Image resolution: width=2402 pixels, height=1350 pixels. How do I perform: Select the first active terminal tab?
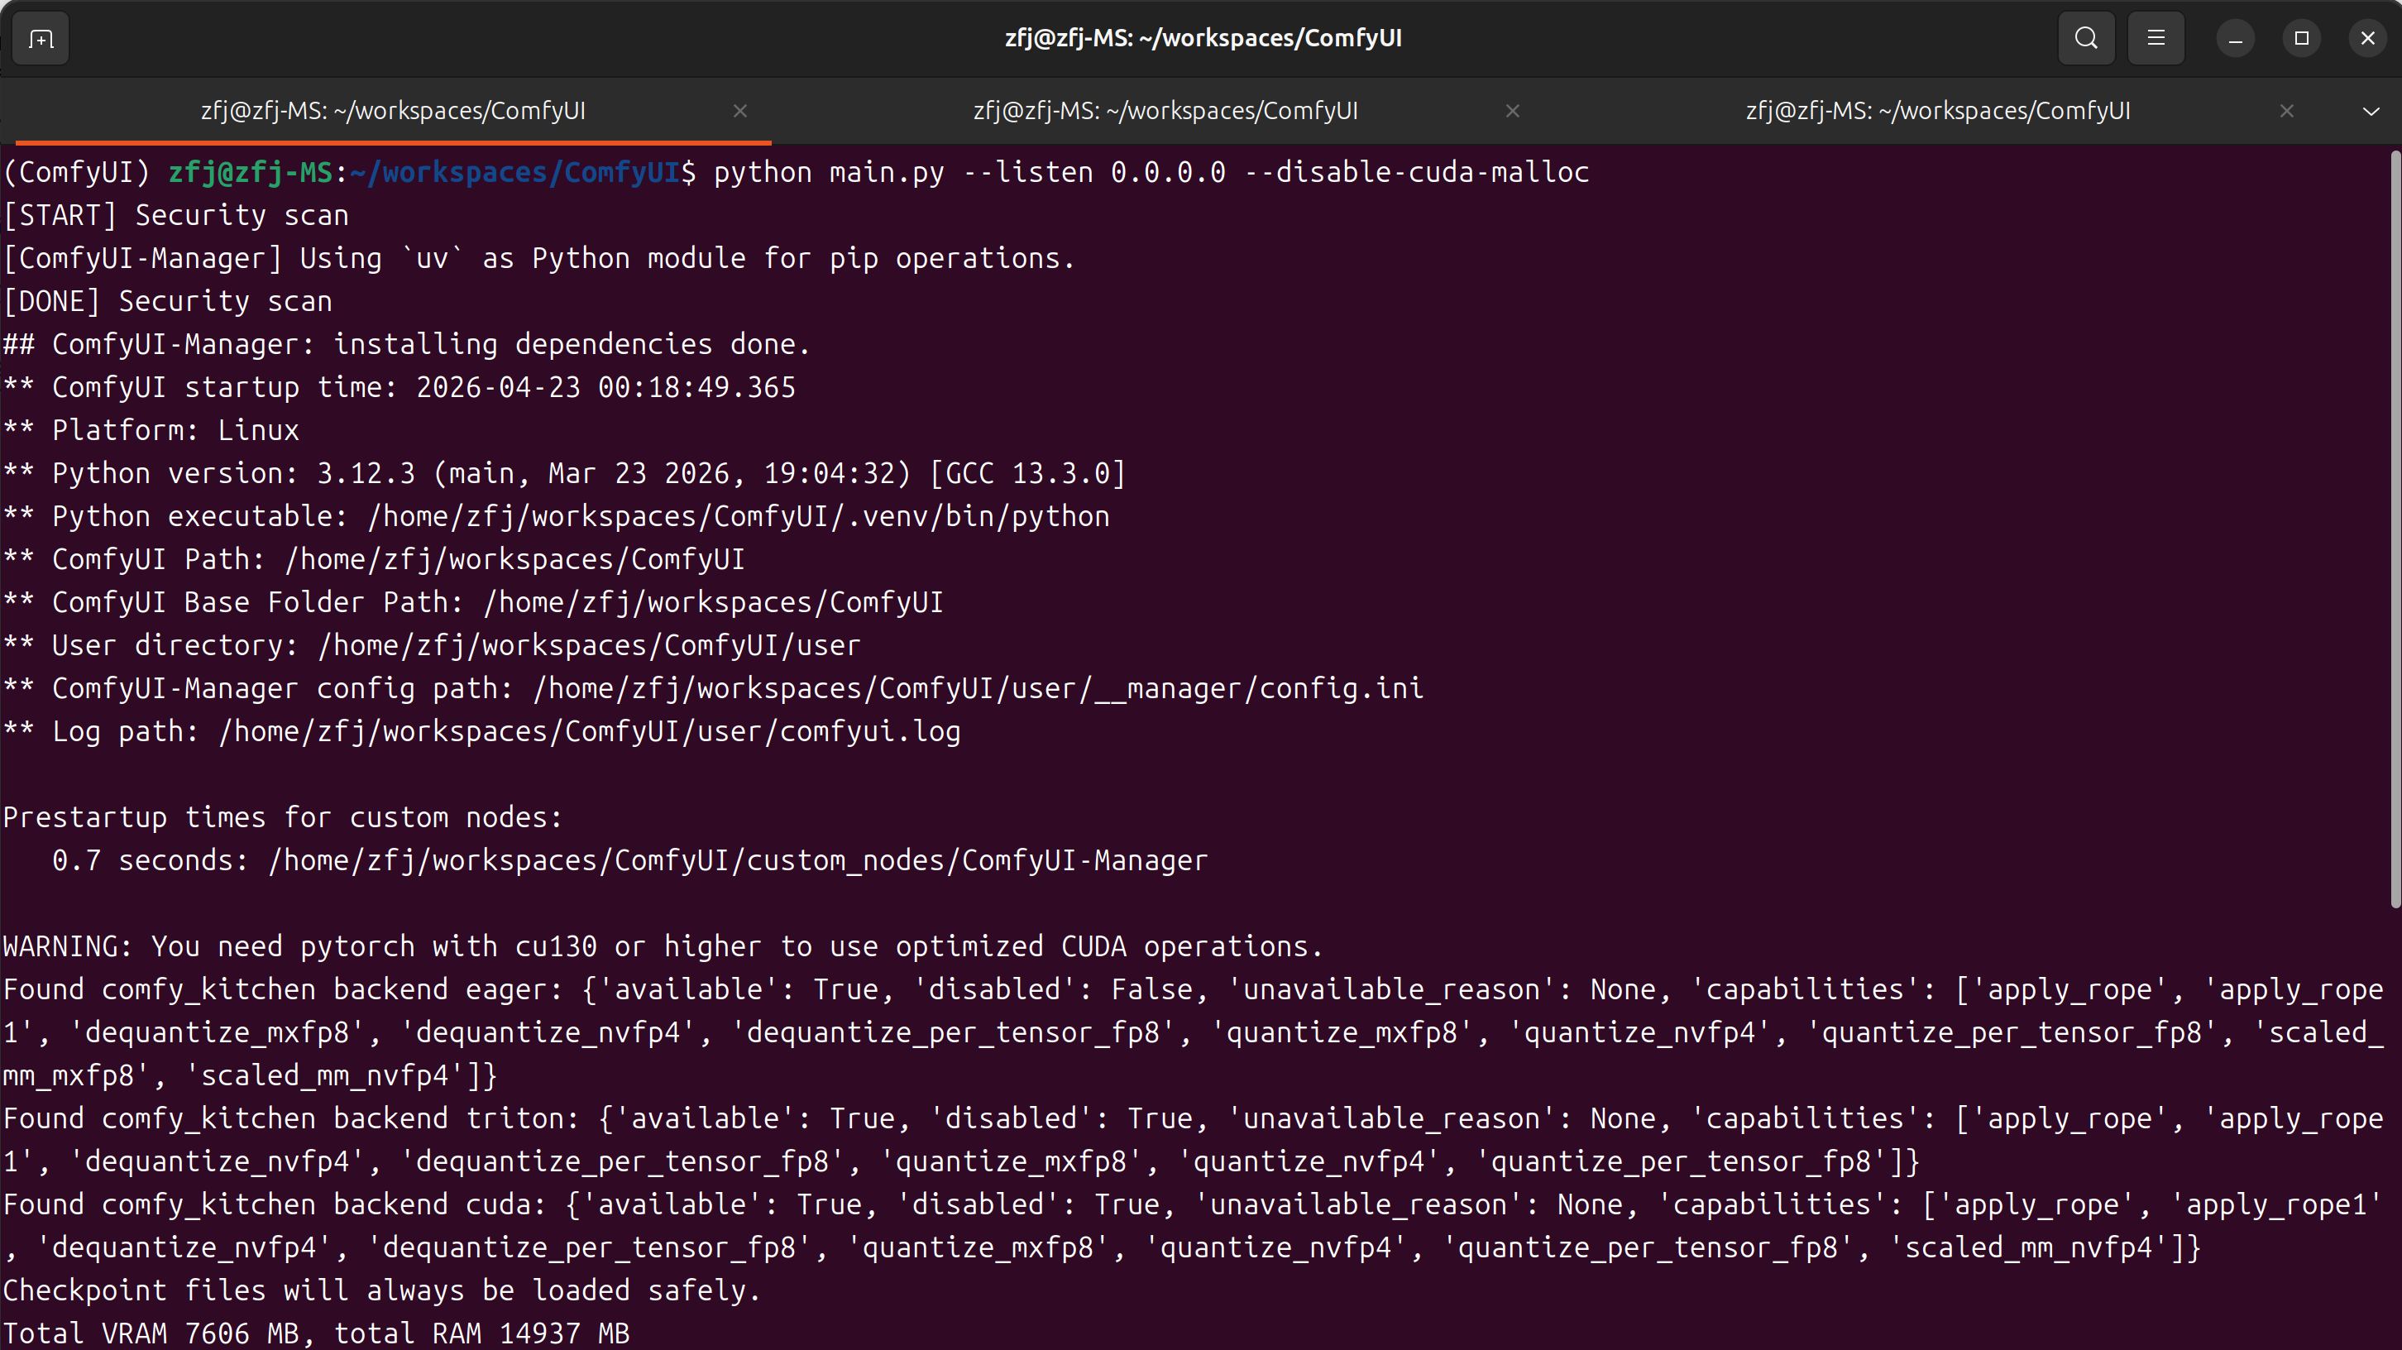click(393, 111)
